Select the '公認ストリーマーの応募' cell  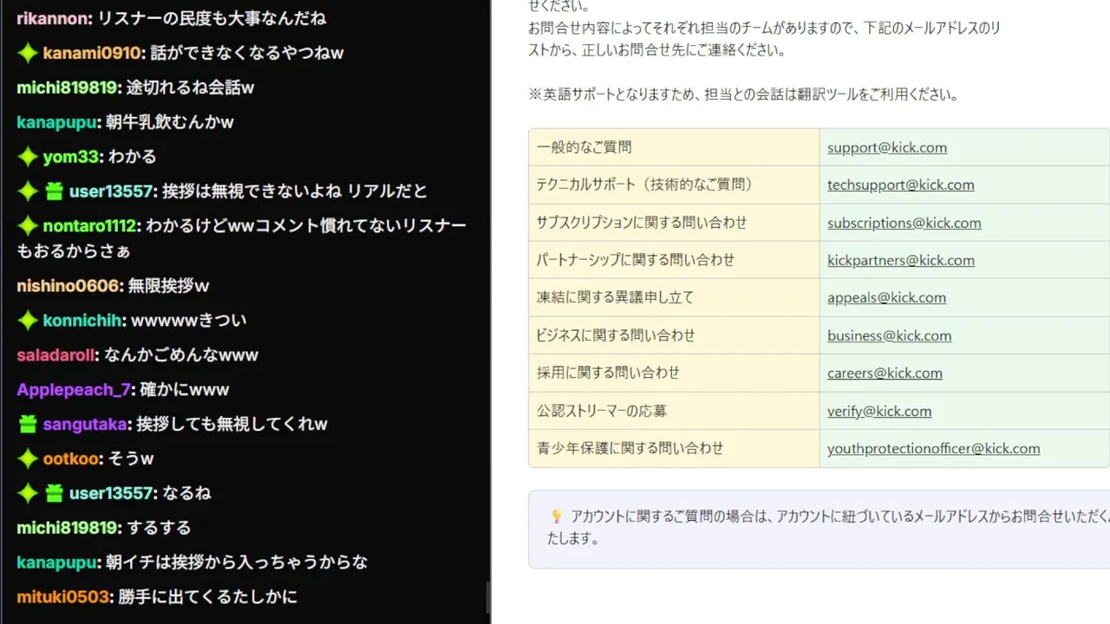[x=674, y=411]
